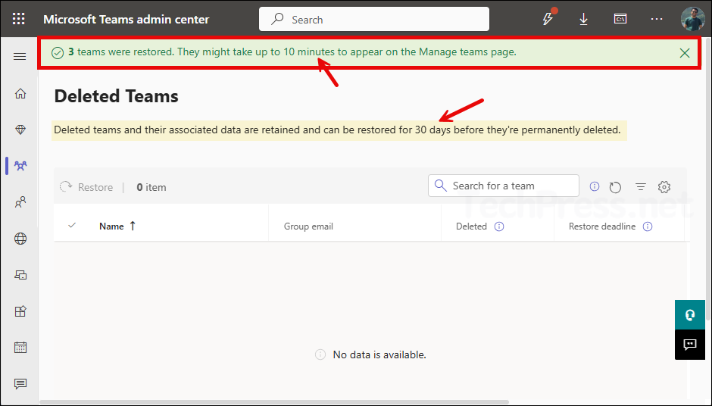The width and height of the screenshot is (712, 406).
Task: Open the Messaging chat icon in sidebar
Action: (x=20, y=384)
